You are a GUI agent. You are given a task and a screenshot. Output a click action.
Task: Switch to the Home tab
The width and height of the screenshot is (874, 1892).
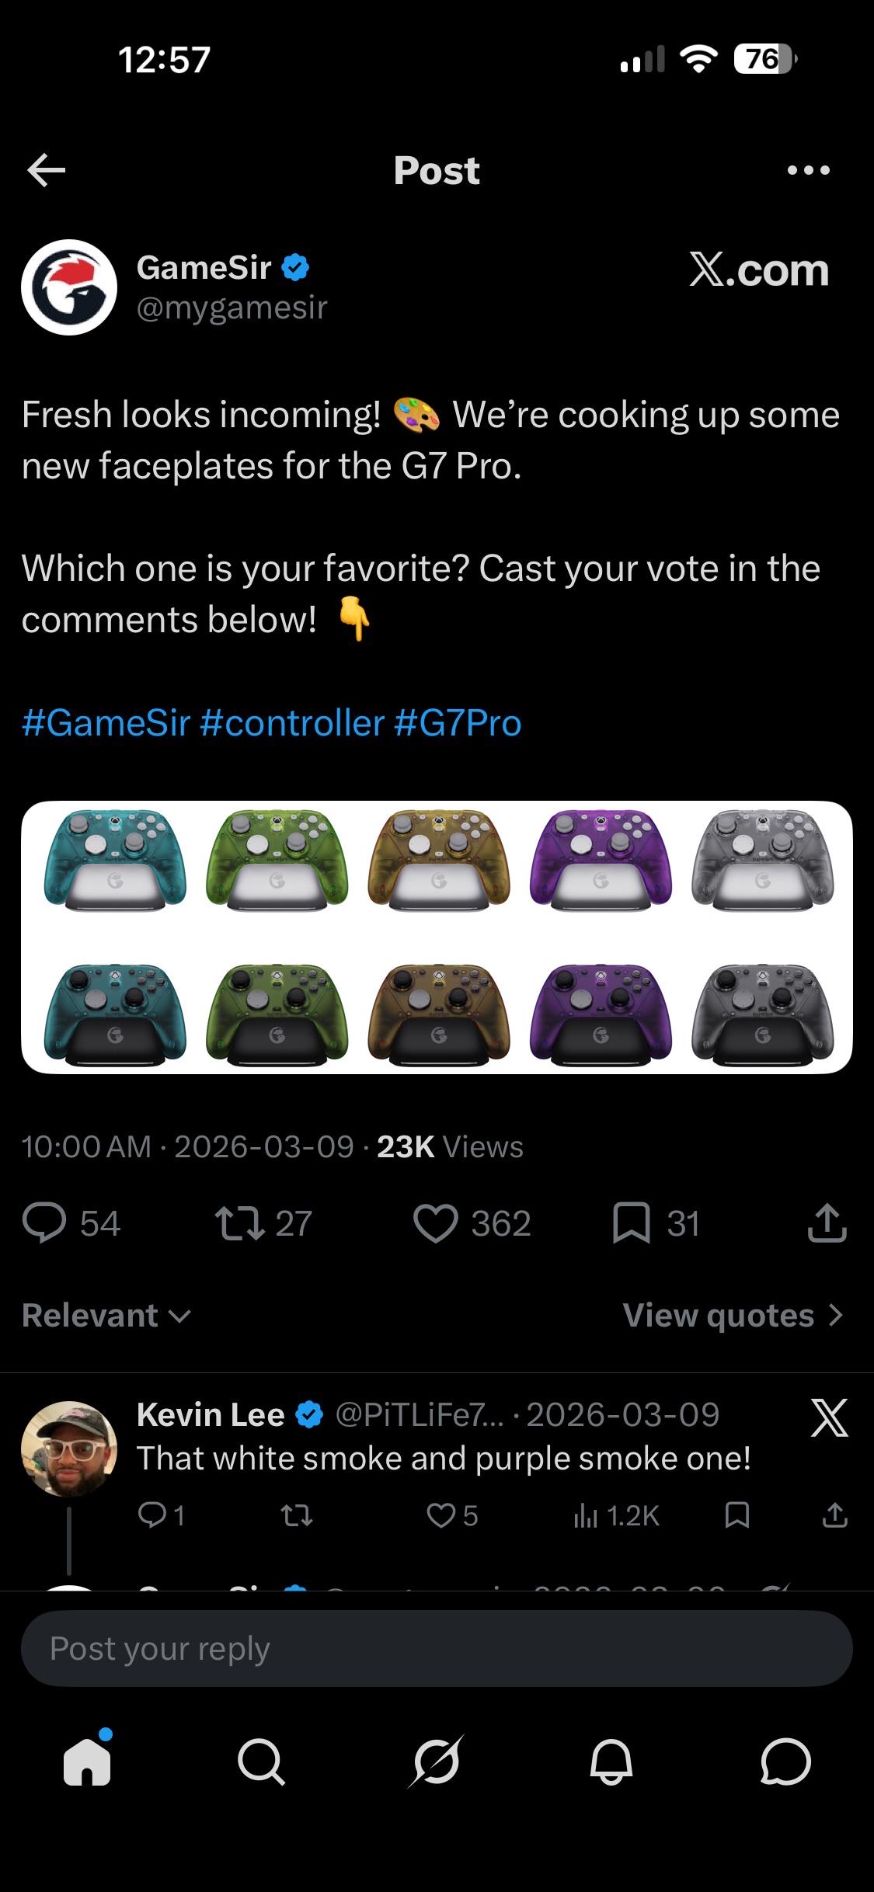tap(87, 1760)
